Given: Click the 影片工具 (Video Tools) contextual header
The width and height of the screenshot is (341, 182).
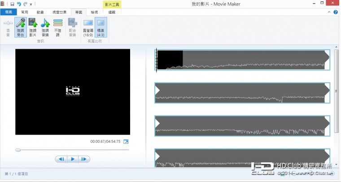Looking at the screenshot, I should (x=112, y=4).
